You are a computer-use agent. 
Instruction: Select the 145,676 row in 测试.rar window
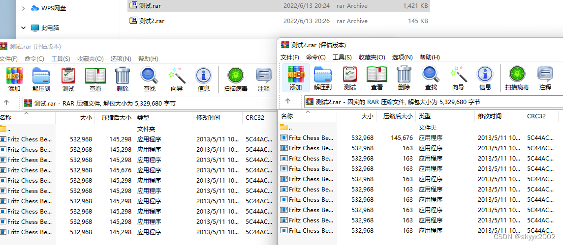[x=138, y=170]
